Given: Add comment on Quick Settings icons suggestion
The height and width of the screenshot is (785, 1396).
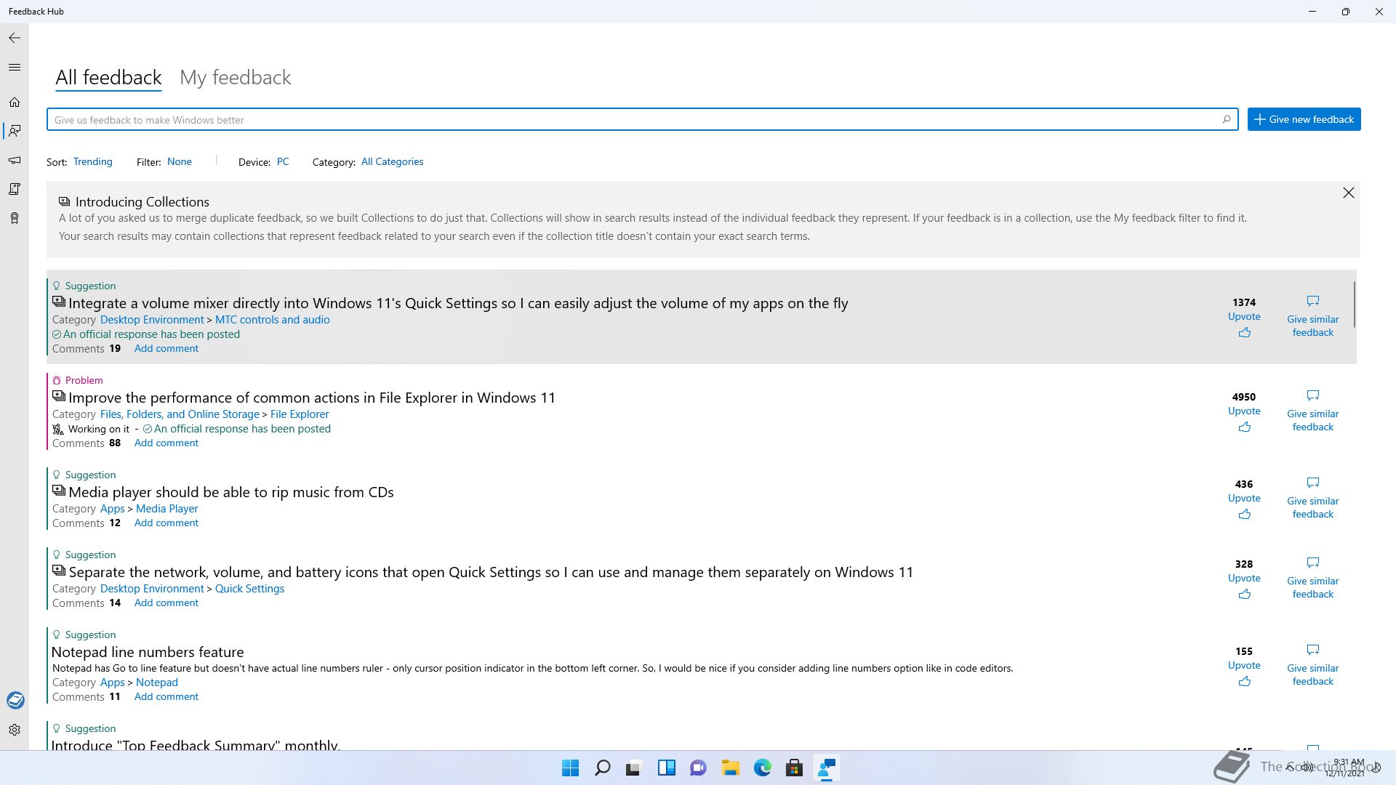Looking at the screenshot, I should [166, 603].
